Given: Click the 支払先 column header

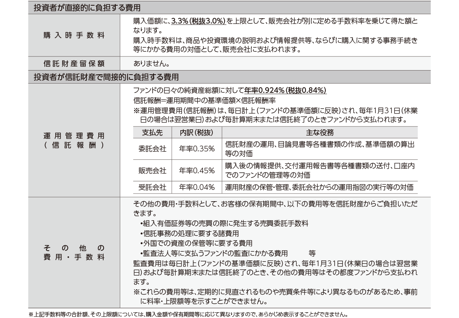Looking at the screenshot, I should [x=152, y=133].
